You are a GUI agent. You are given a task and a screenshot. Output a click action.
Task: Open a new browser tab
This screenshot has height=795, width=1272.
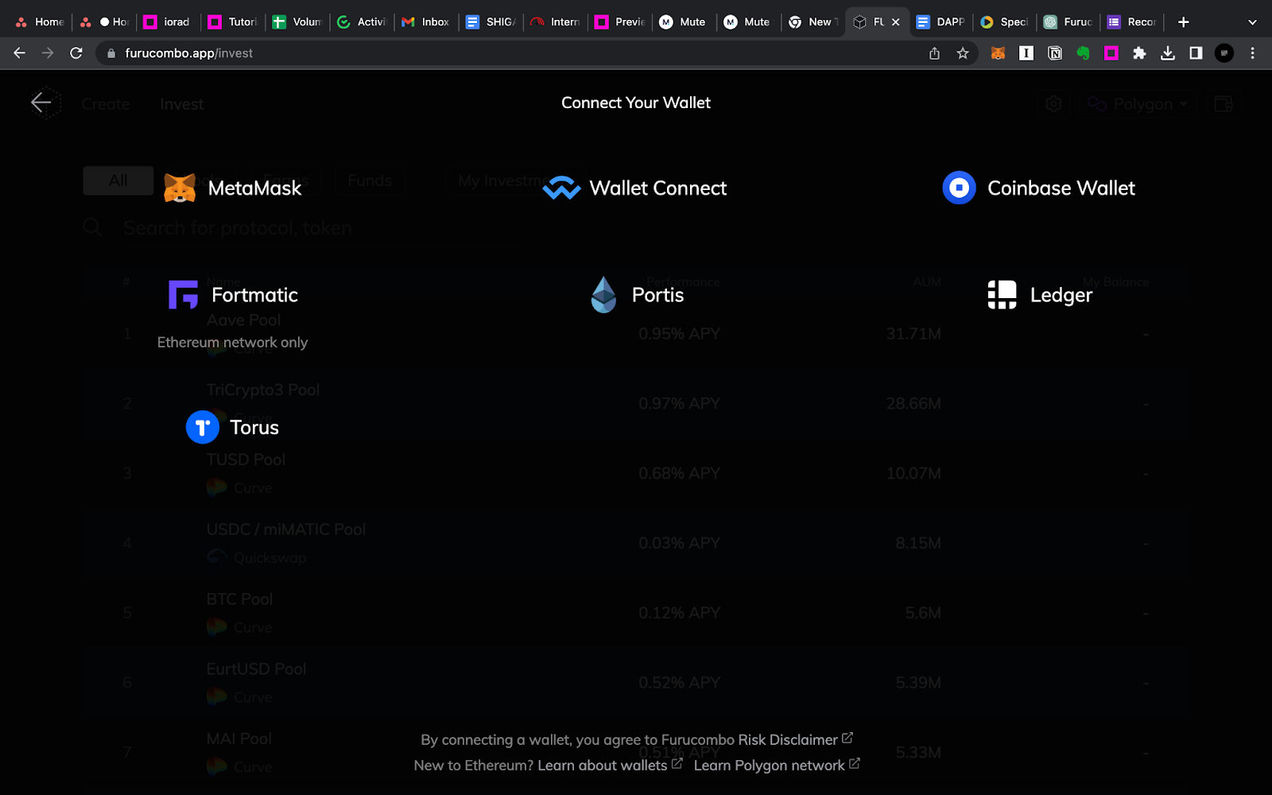click(x=1183, y=22)
